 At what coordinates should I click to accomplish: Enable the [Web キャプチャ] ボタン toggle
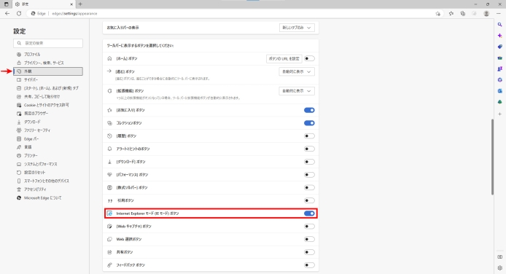pos(309,227)
